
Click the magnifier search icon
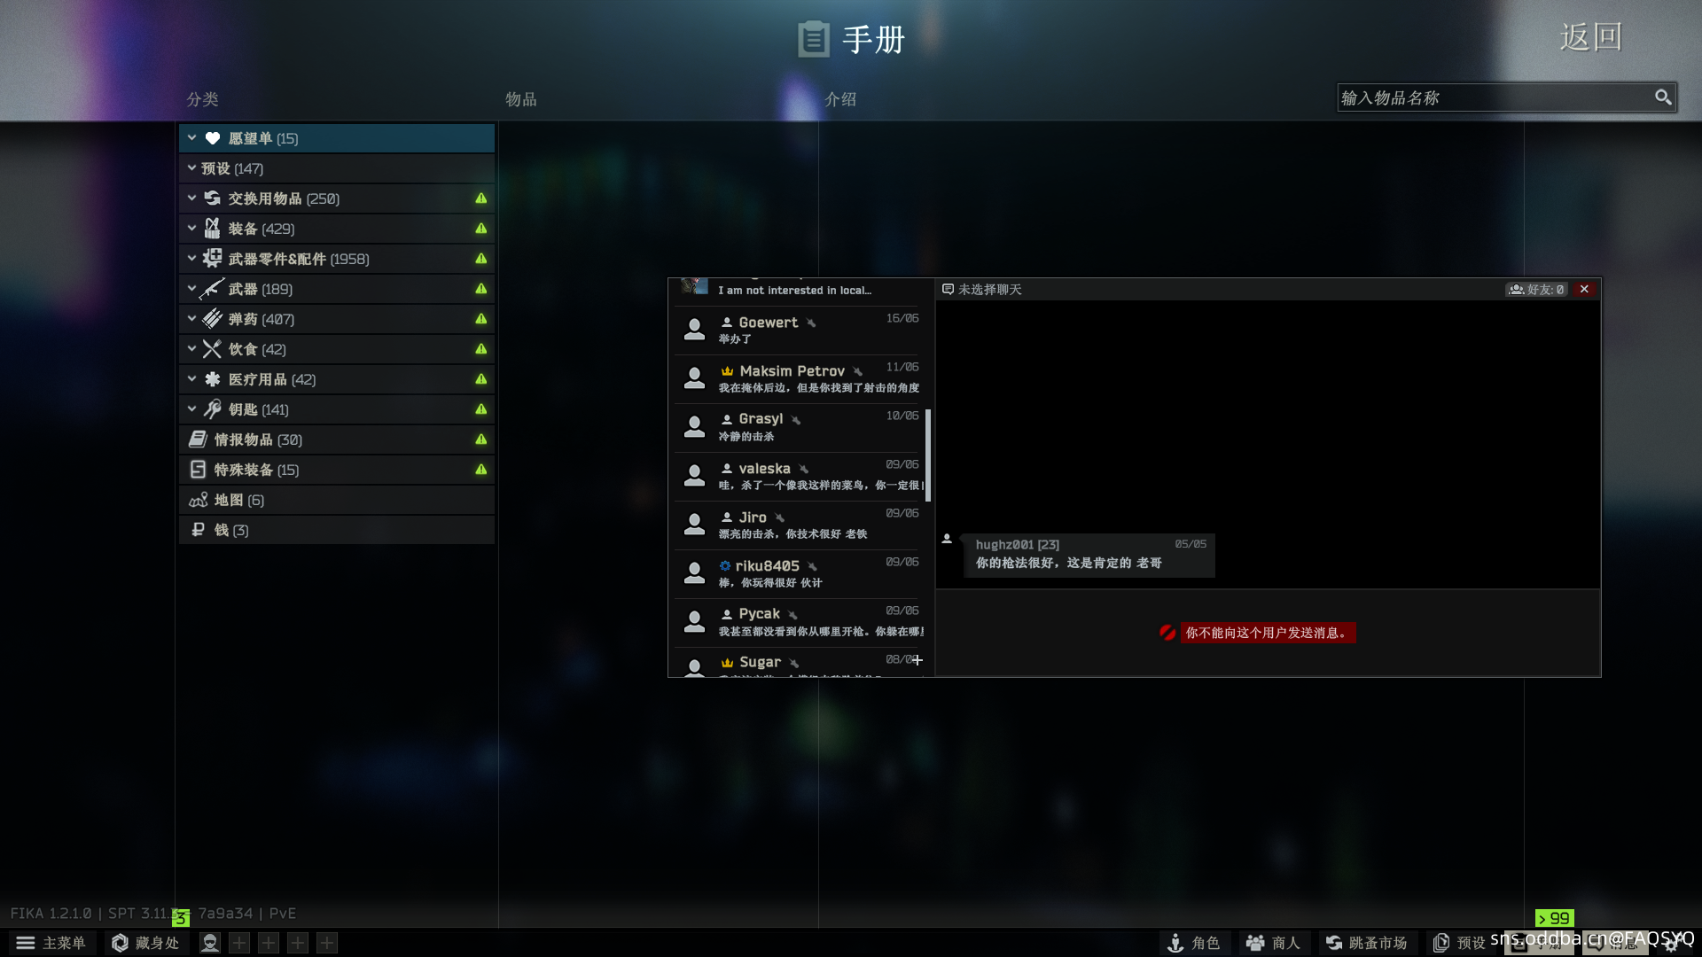[x=1663, y=97]
